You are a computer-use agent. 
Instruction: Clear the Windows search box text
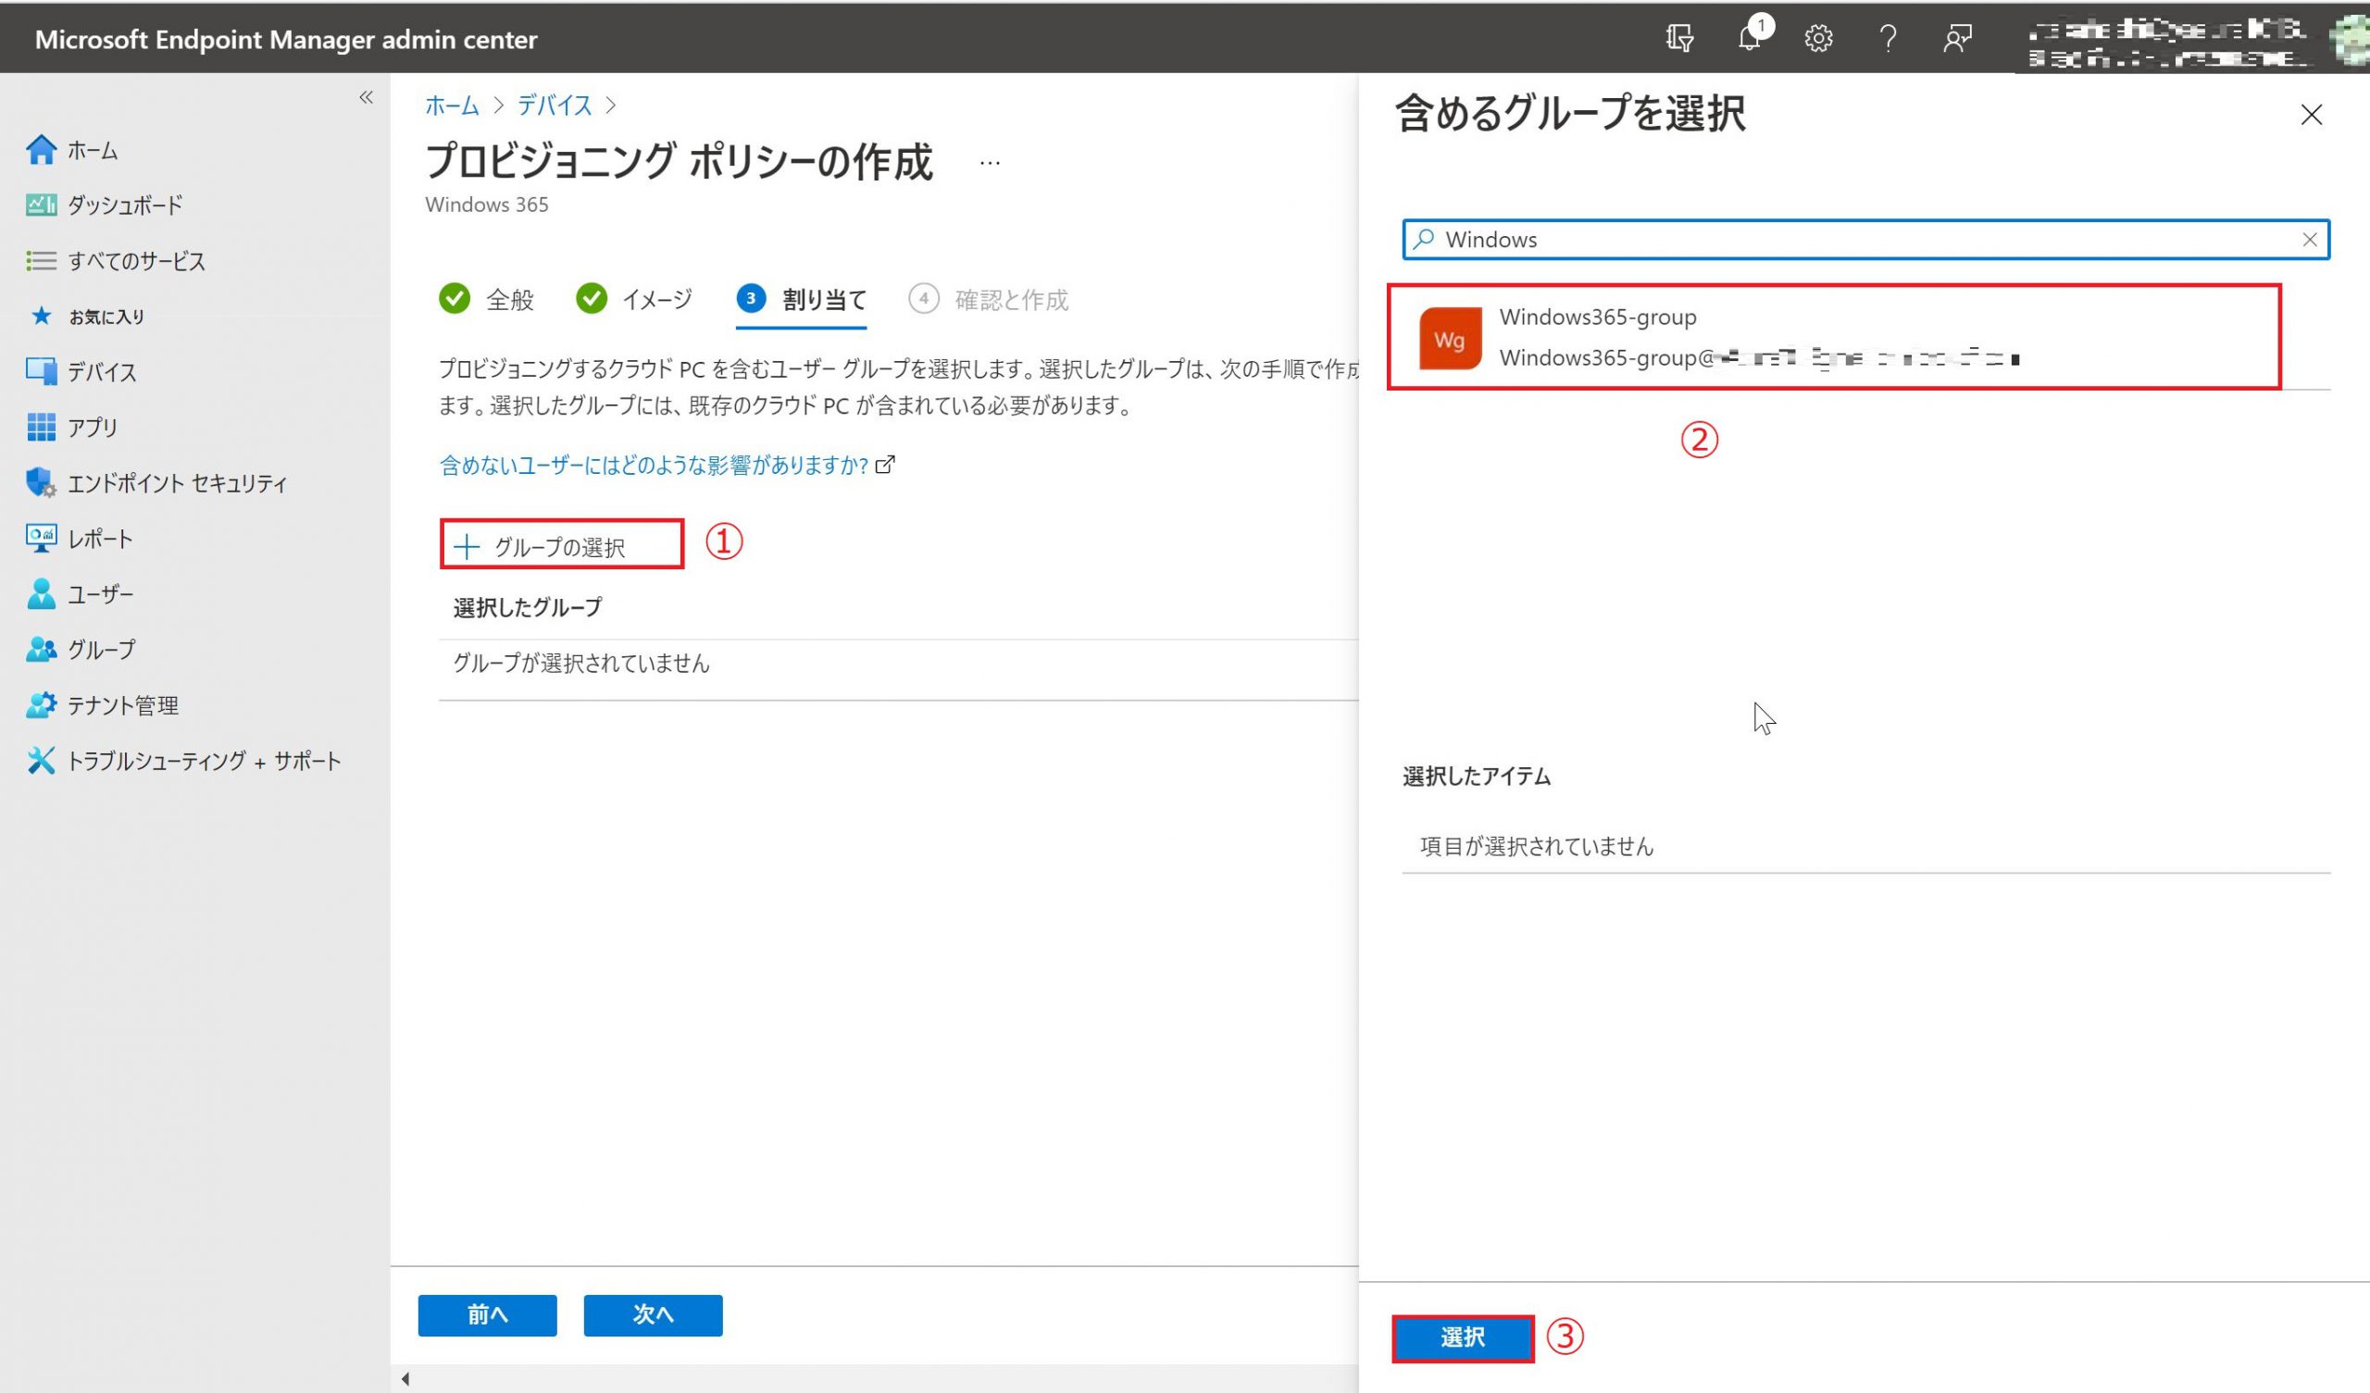coord(2309,240)
